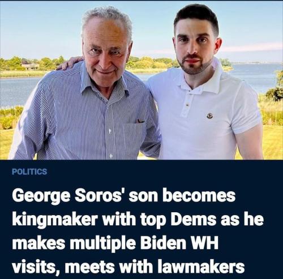Click the emblem on the white polo shirt
The height and width of the screenshot is (279, 283).
pos(209,115)
